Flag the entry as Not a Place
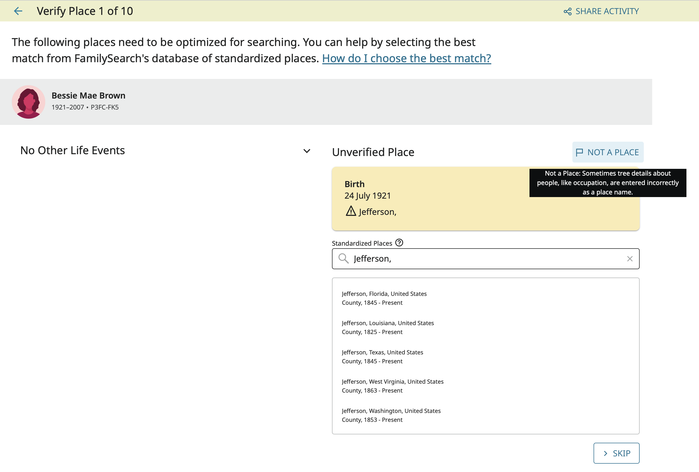The width and height of the screenshot is (699, 472). (607, 152)
